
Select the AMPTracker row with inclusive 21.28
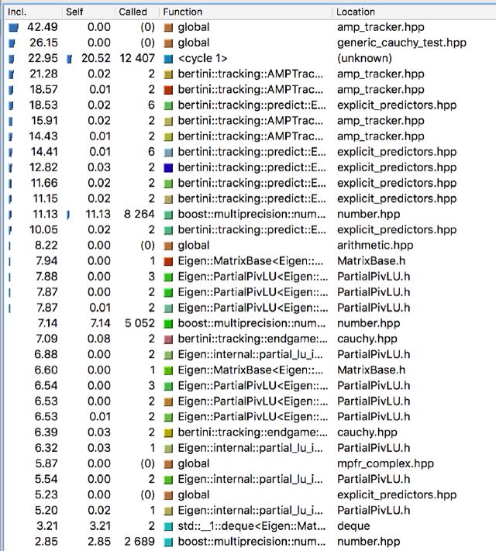click(250, 74)
